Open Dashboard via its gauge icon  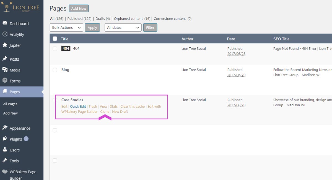[5, 23]
